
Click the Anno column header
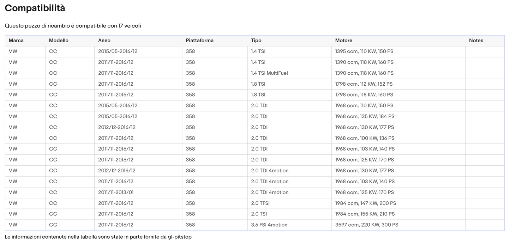pyautogui.click(x=104, y=41)
